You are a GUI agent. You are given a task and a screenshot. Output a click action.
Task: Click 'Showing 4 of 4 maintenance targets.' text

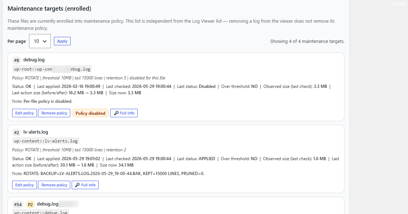click(x=307, y=41)
